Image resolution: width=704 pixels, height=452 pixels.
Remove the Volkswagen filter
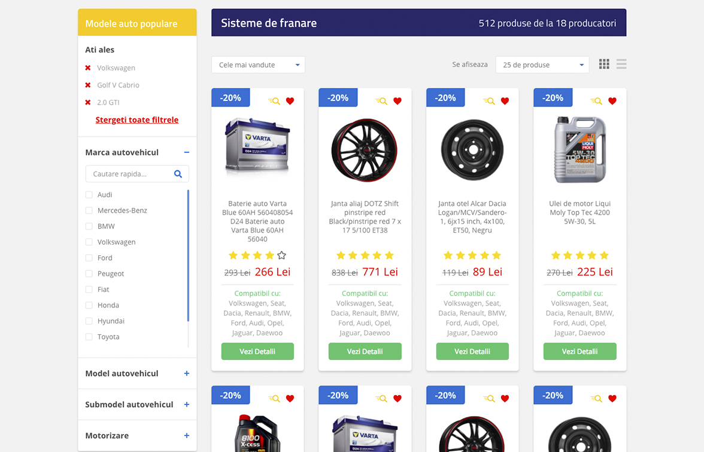(88, 68)
